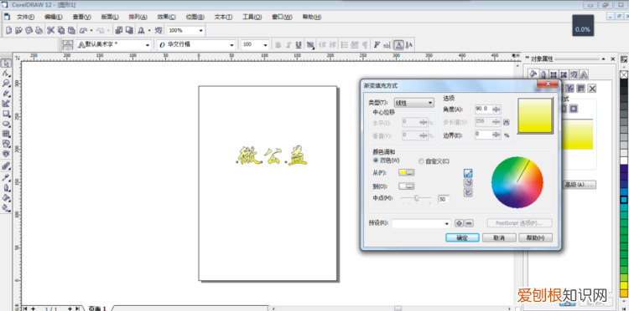Image resolution: width=629 pixels, height=311 pixels.
Task: Open the From color picker
Action: coord(407,172)
